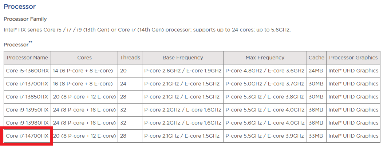This screenshot has width=387, height=155.
Task: Click the Processor Family subheading
Action: point(25,19)
